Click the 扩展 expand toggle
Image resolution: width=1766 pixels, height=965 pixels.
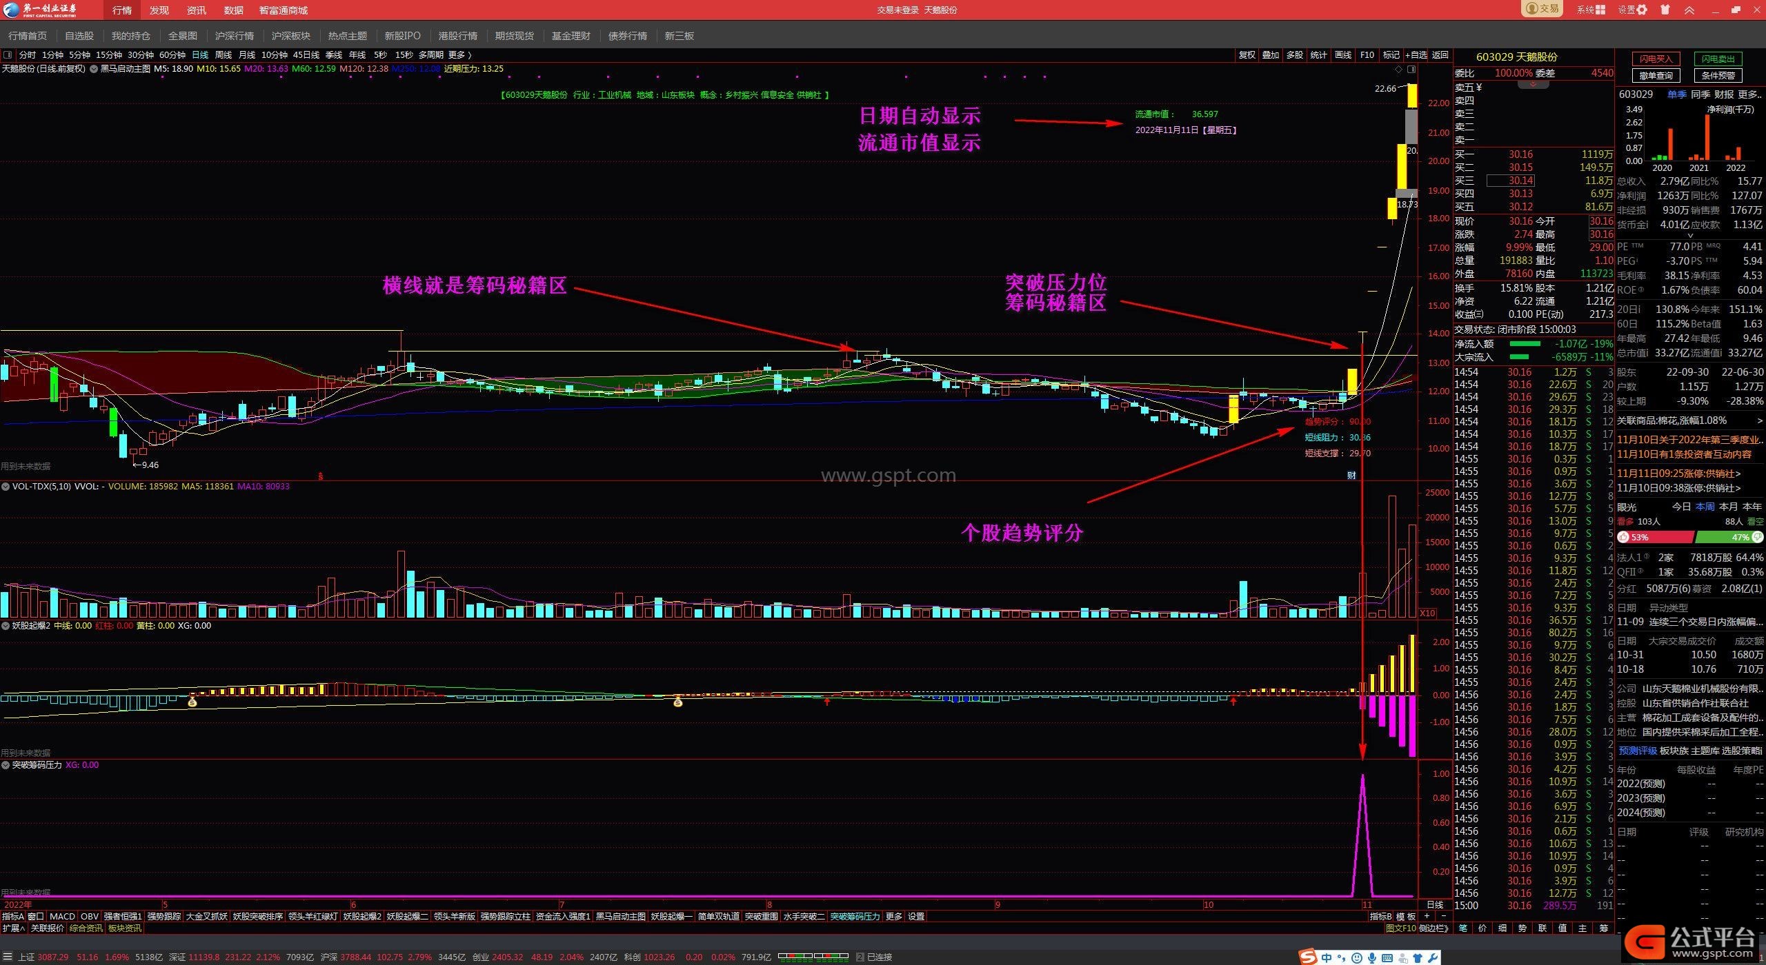13,928
